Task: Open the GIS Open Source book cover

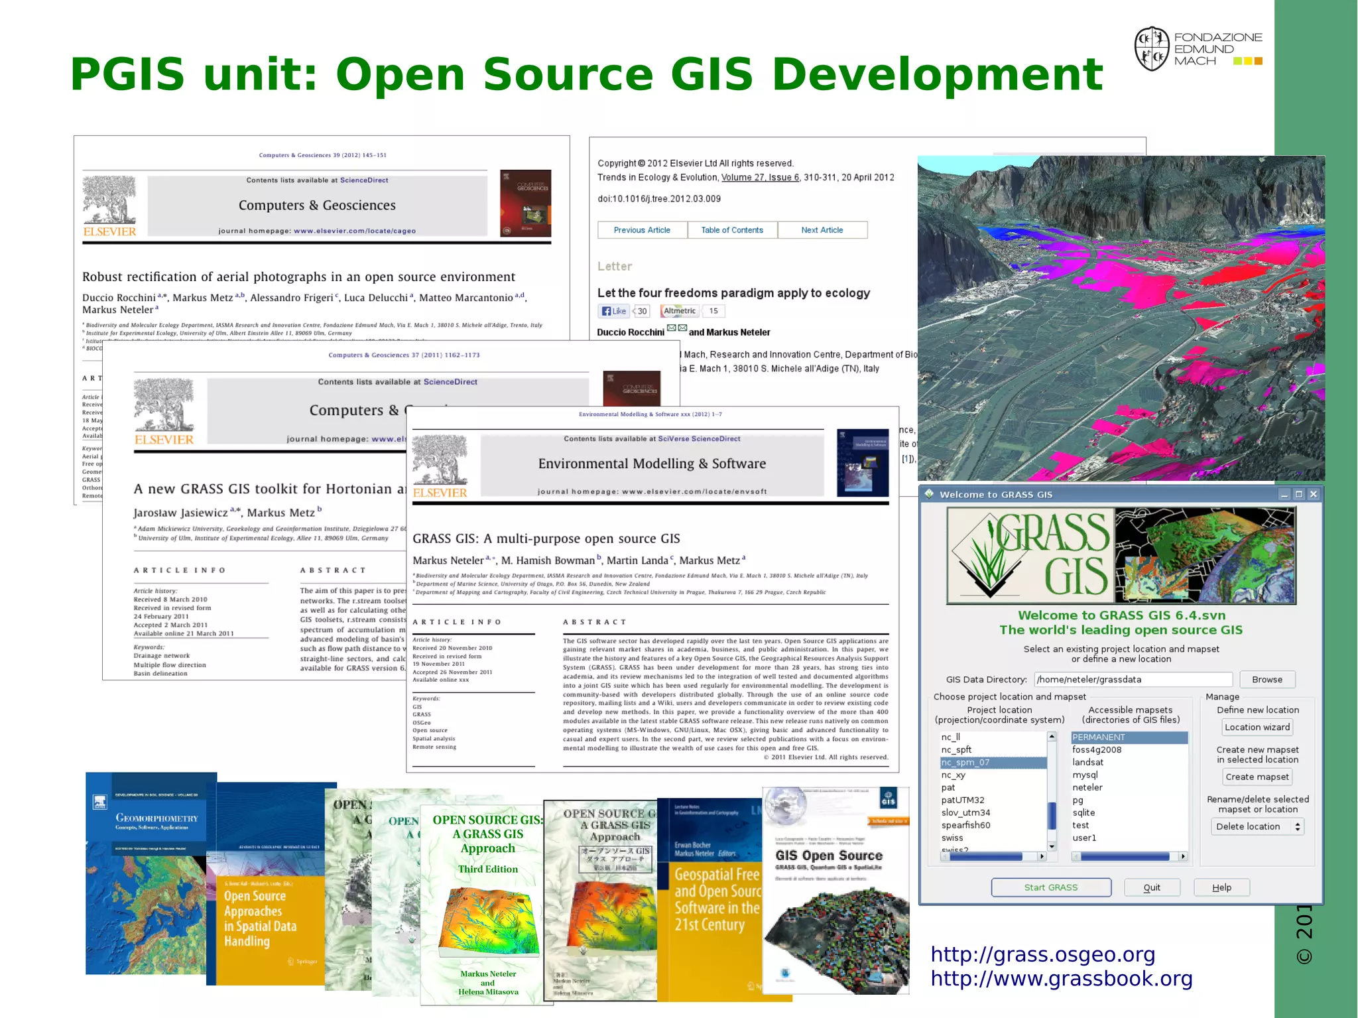Action: click(835, 890)
